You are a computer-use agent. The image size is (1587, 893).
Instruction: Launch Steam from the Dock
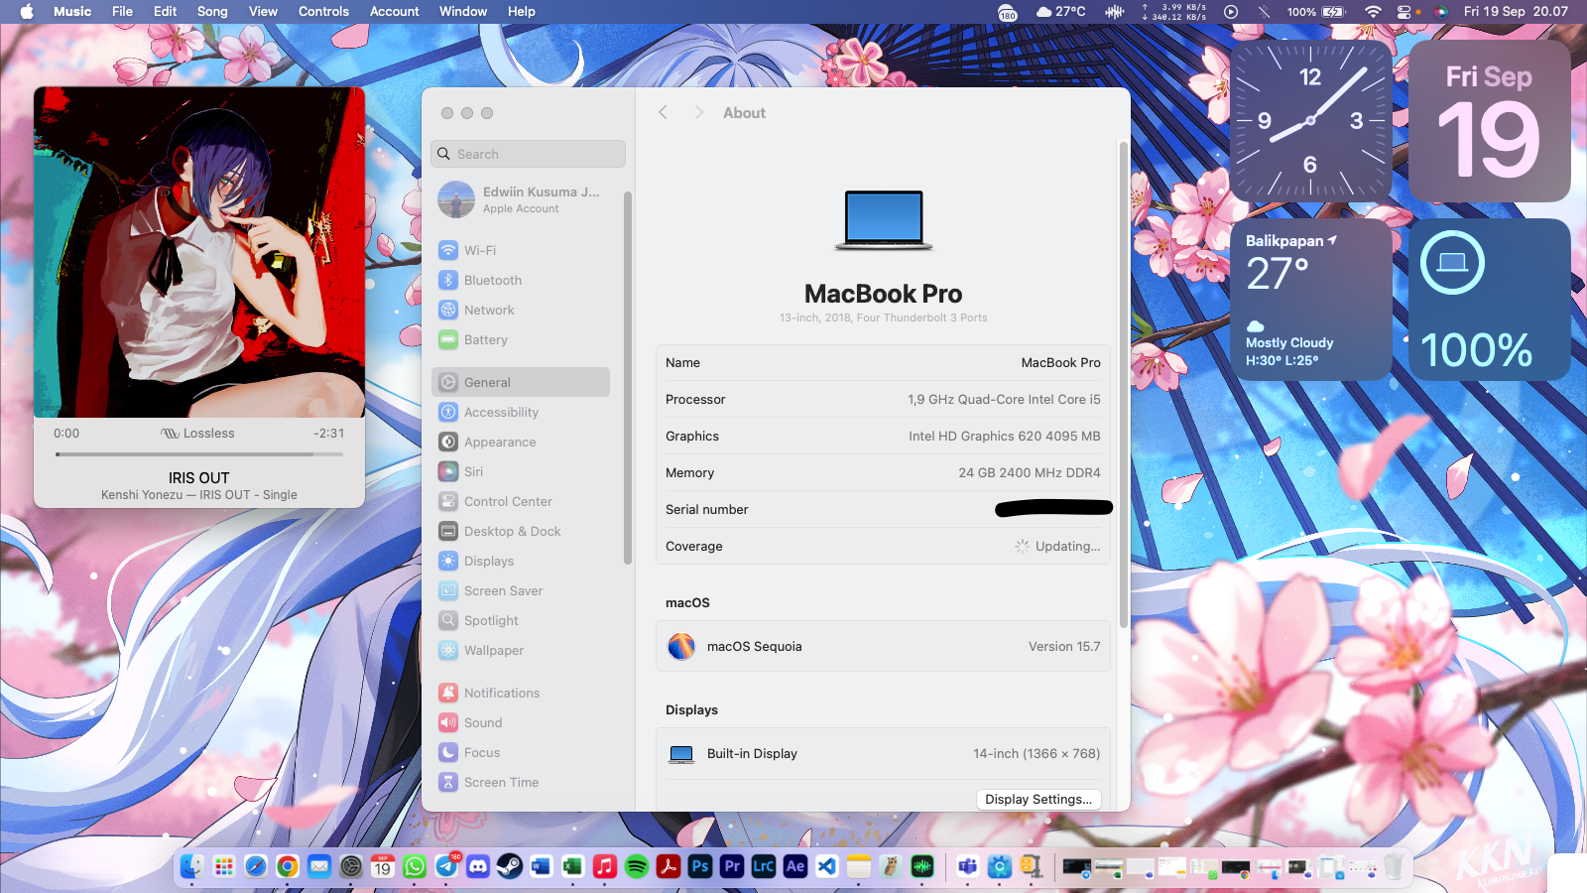510,866
